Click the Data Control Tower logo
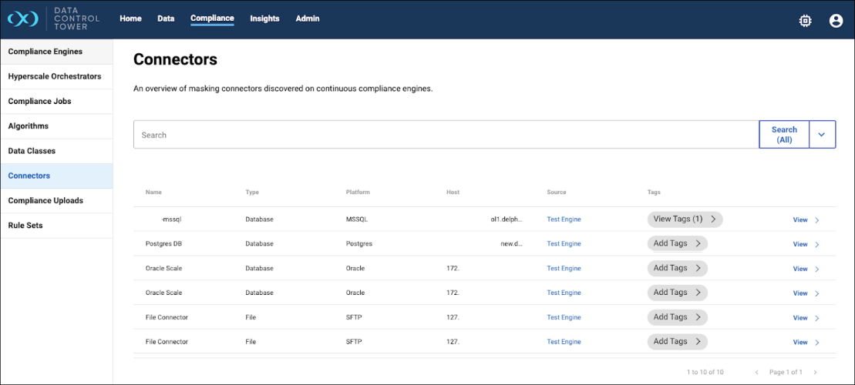 23,19
